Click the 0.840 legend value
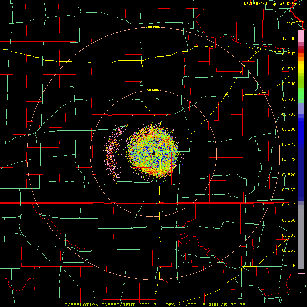Image resolution: width=307 pixels, height=307 pixels. [289, 84]
